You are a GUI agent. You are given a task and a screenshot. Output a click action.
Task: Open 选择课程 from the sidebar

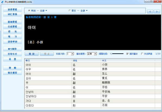pyautogui.click(x=13, y=10)
